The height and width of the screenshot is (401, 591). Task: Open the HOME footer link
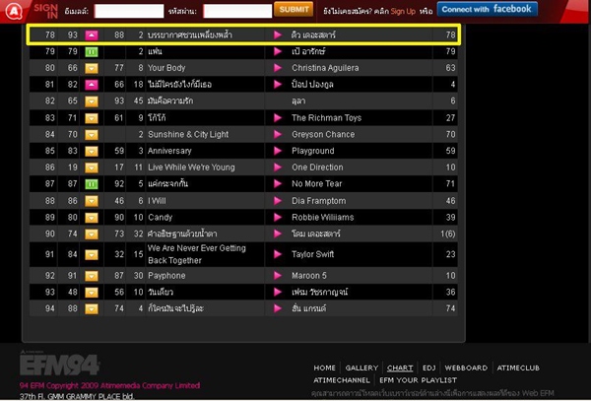point(324,368)
